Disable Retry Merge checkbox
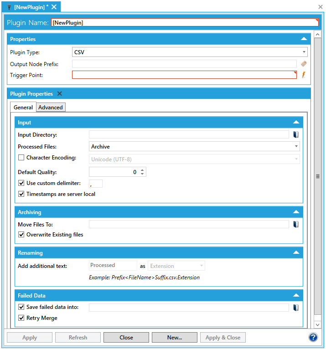Viewport: 326px width, 349px height. 21,318
